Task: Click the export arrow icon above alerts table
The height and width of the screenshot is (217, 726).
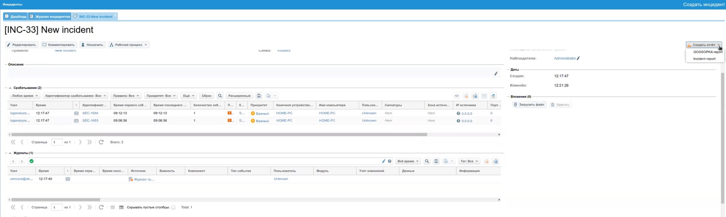Action: 493,96
